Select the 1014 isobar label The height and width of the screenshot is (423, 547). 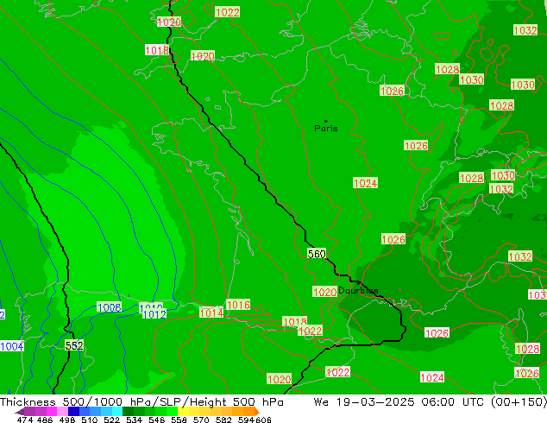[x=211, y=313]
